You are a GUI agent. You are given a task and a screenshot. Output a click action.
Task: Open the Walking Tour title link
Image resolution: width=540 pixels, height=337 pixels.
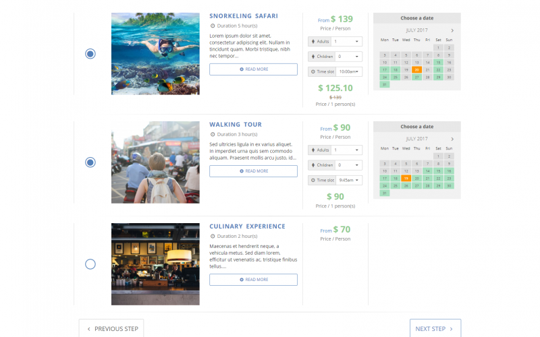click(235, 125)
